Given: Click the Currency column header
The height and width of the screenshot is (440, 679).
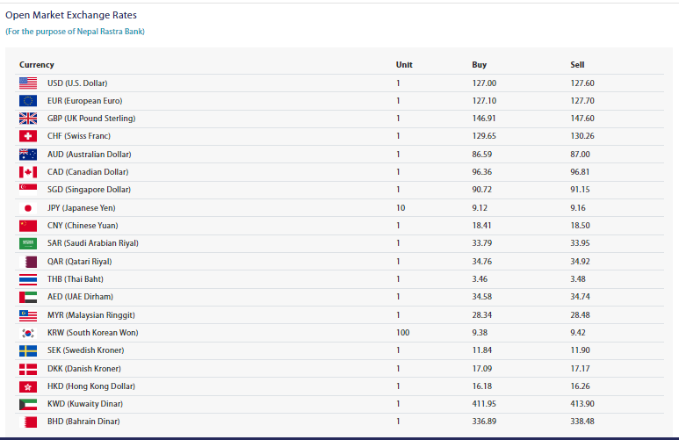Looking at the screenshot, I should [x=37, y=65].
